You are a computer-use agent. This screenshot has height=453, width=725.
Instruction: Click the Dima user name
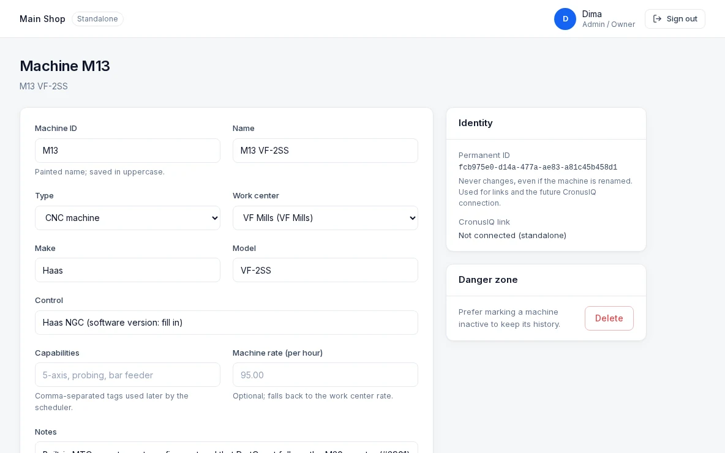pos(592,14)
